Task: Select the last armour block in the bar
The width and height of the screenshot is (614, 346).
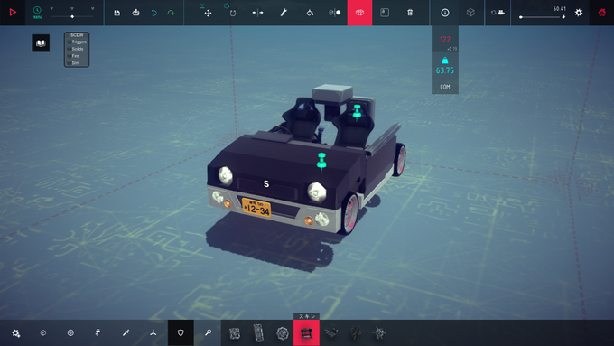Action: coord(379,333)
